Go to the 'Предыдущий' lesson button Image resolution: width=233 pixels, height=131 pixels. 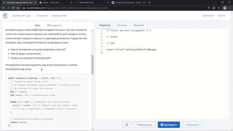click(145, 124)
